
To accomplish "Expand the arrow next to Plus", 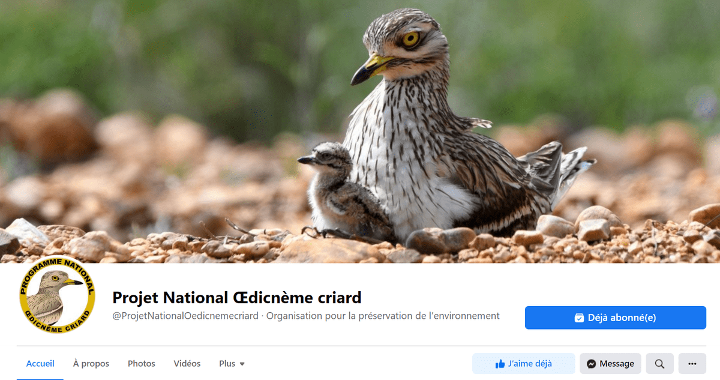I will [242, 364].
